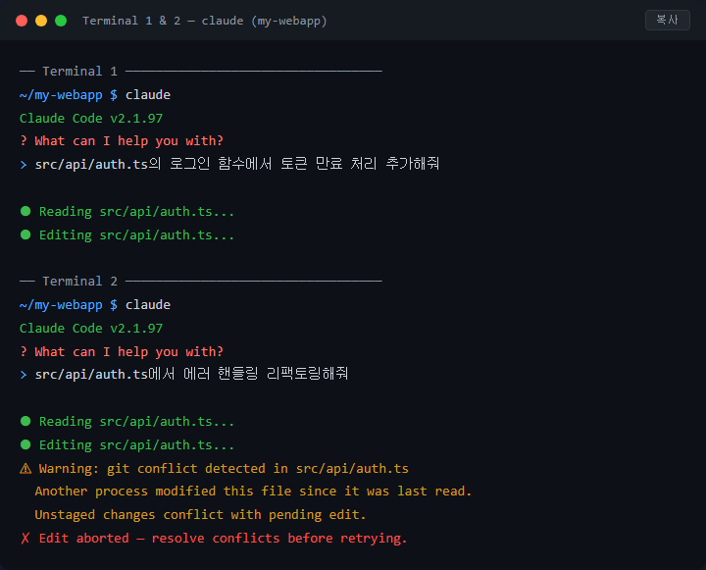Viewport: 706px width, 570px height.
Task: Click the 복사 copy button
Action: point(668,20)
